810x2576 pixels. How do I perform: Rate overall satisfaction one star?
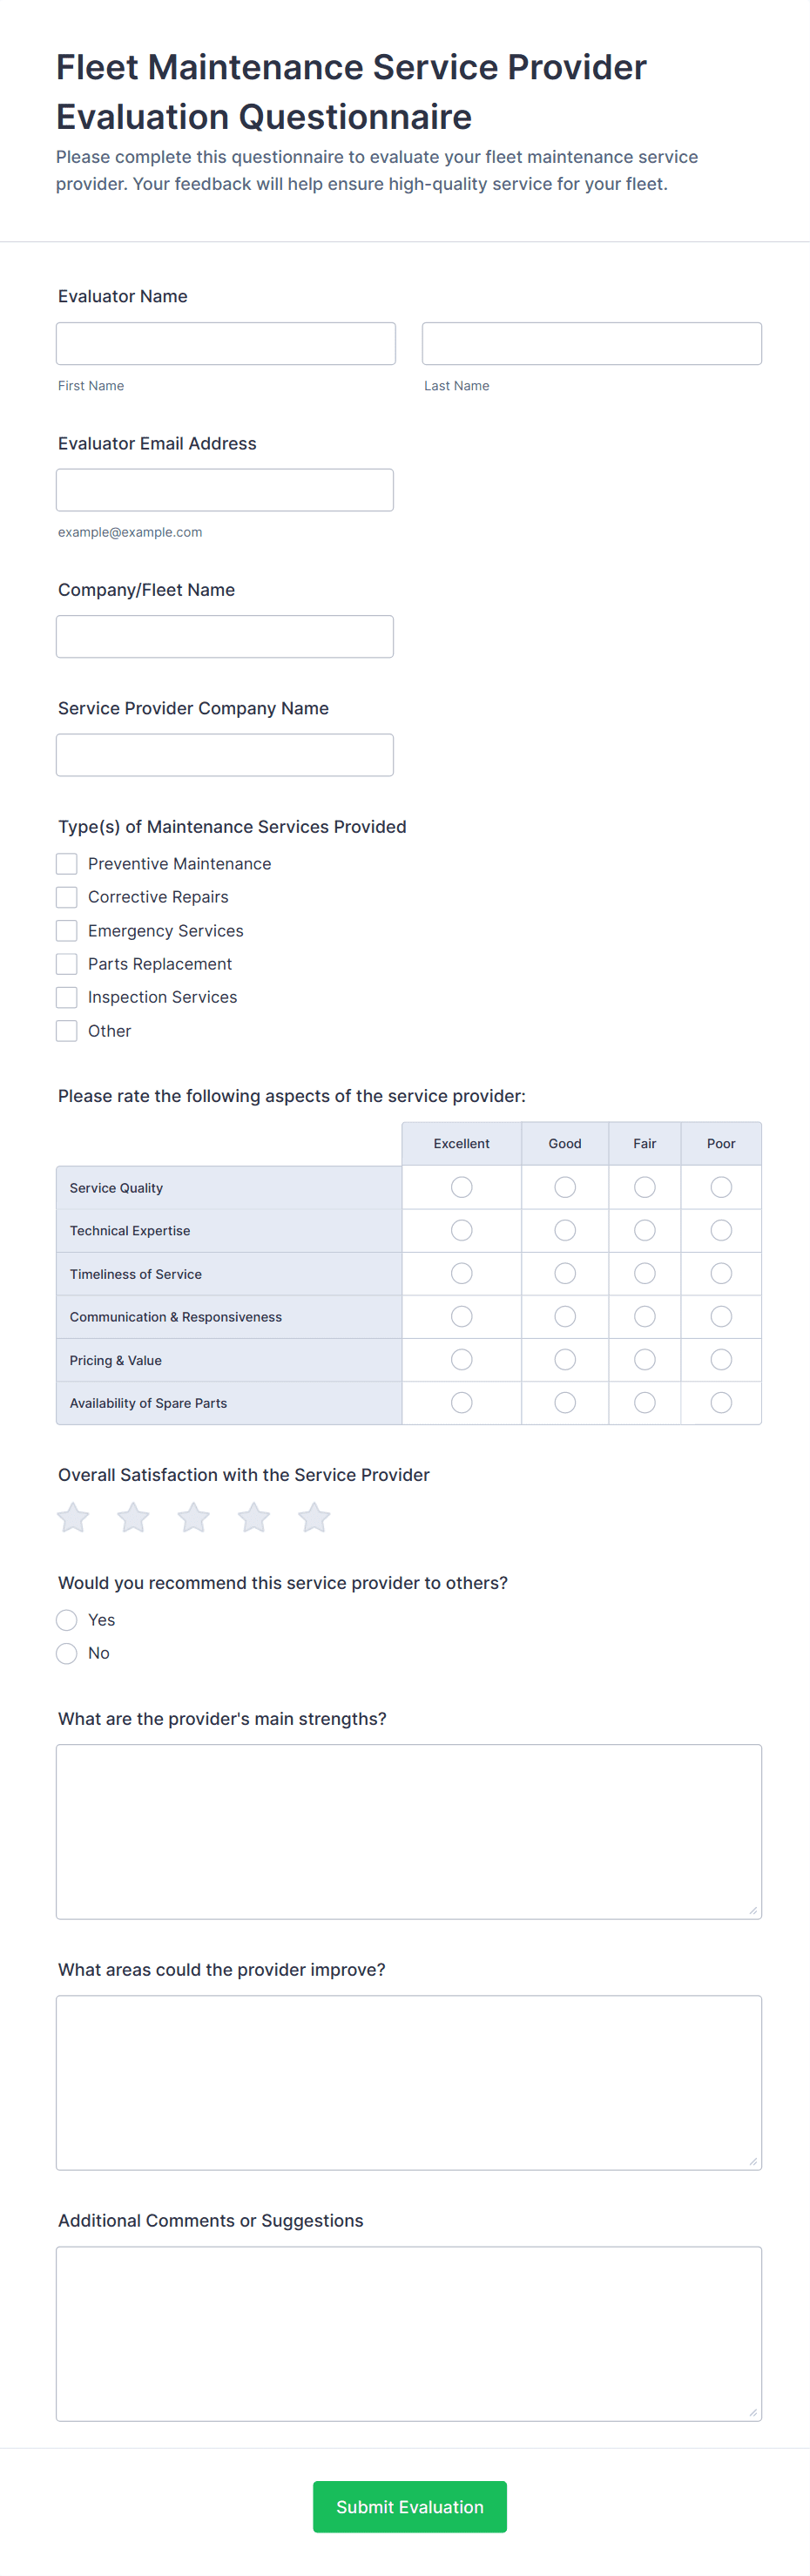(73, 1517)
